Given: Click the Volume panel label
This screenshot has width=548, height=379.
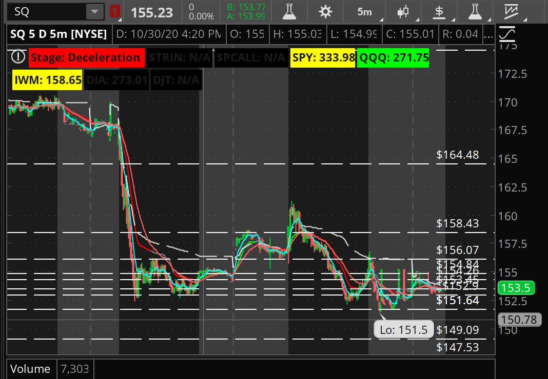Looking at the screenshot, I should point(30,369).
